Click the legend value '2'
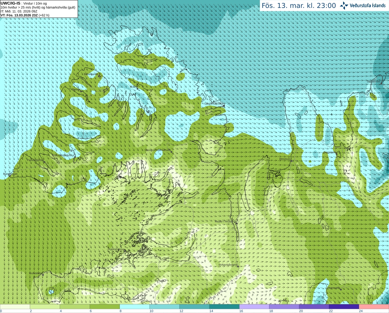389x313 pixels. 31,311
